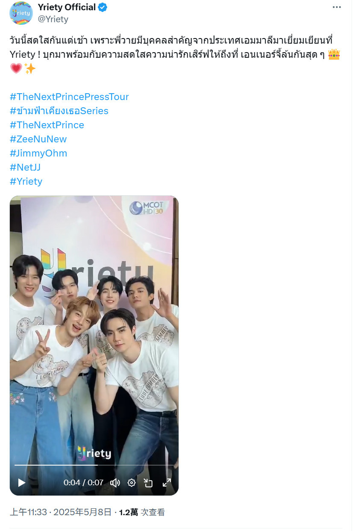This screenshot has height=531, width=355.
Task: Click the Yriety profile avatar
Action: 21,13
